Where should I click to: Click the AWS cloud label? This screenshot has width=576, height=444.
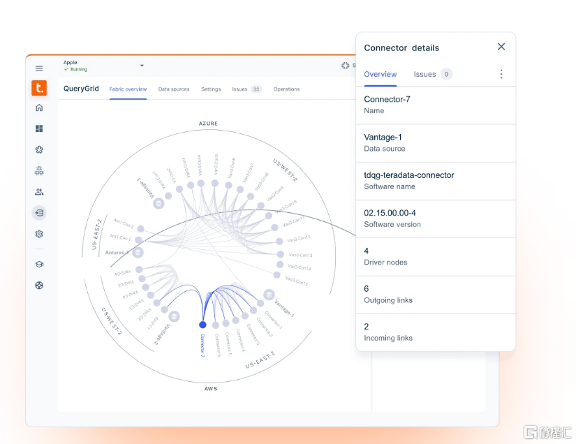pyautogui.click(x=211, y=389)
